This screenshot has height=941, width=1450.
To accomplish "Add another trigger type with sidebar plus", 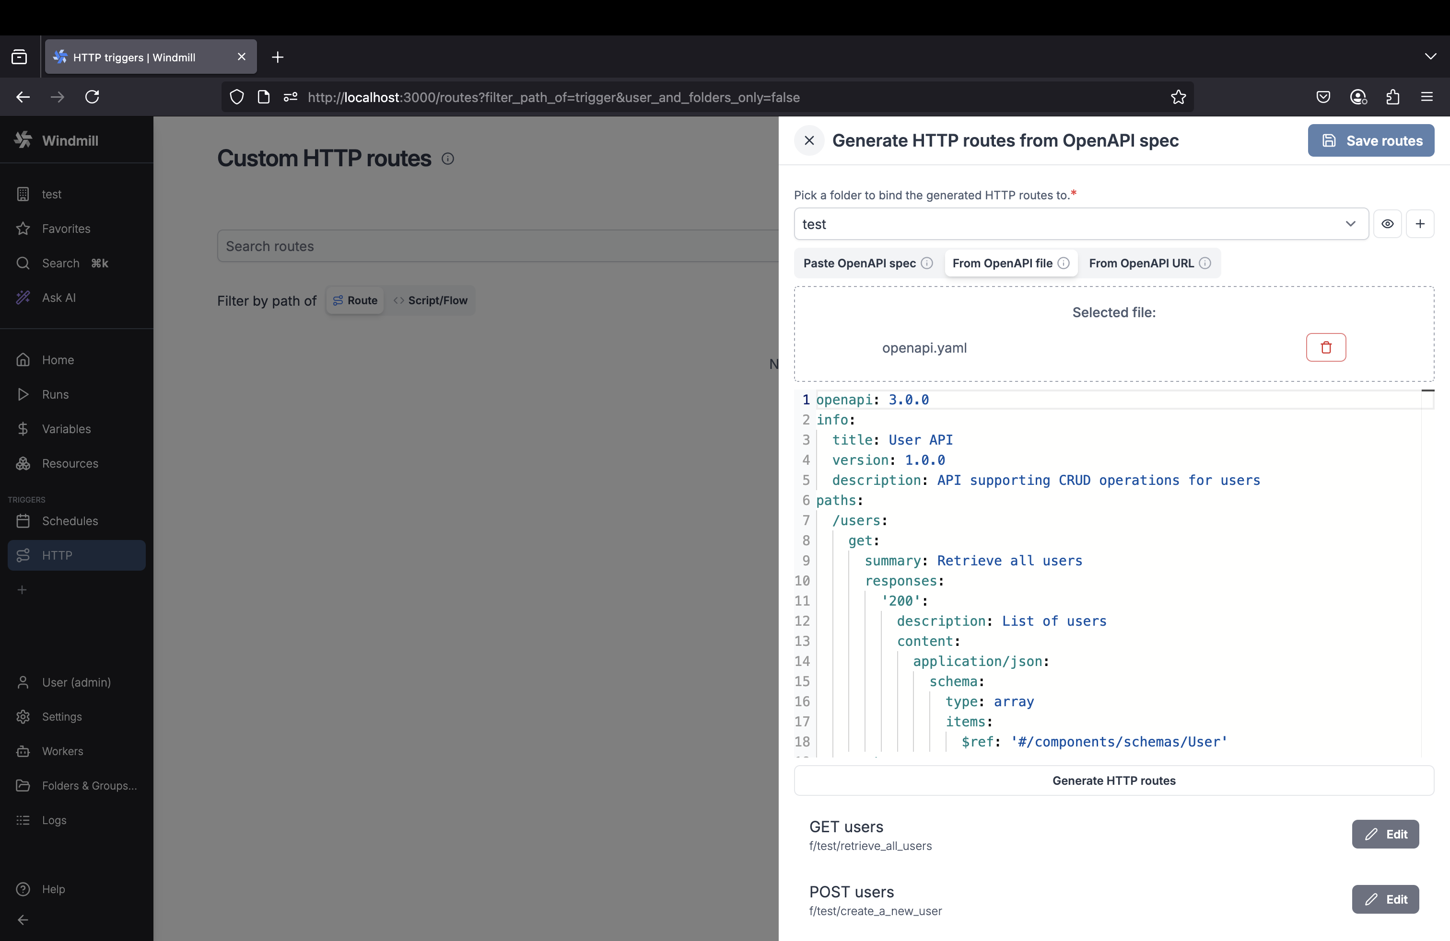I will 22,590.
